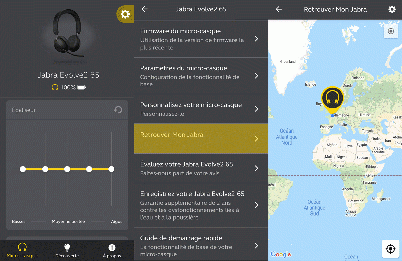The height and width of the screenshot is (261, 402).
Task: Expand chevron on Évaluez votre Jabra row
Action: tap(257, 168)
